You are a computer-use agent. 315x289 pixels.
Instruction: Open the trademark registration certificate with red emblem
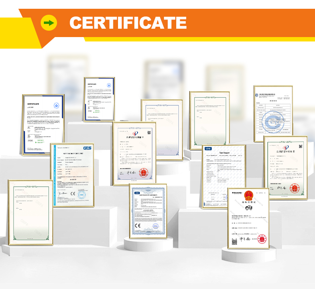point(248,218)
